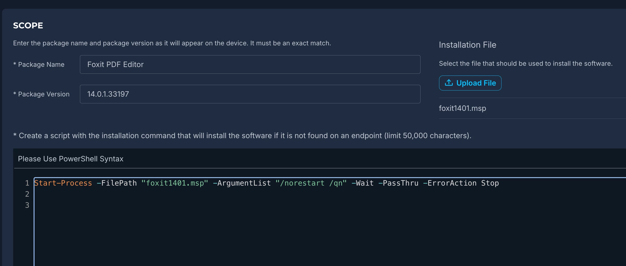This screenshot has width=626, height=266.
Task: Focus the Package Version input field
Action: (250, 94)
